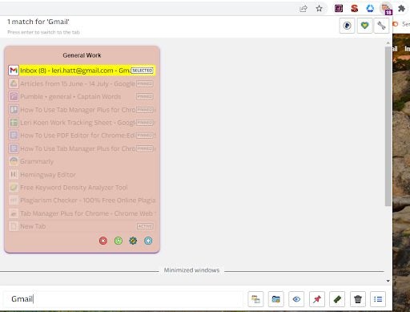The width and height of the screenshot is (410, 312).
Task: Click the new window with tabs icon
Action: click(x=255, y=299)
